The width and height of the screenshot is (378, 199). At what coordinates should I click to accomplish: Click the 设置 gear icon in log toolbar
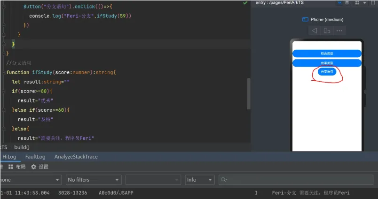(x=33, y=167)
